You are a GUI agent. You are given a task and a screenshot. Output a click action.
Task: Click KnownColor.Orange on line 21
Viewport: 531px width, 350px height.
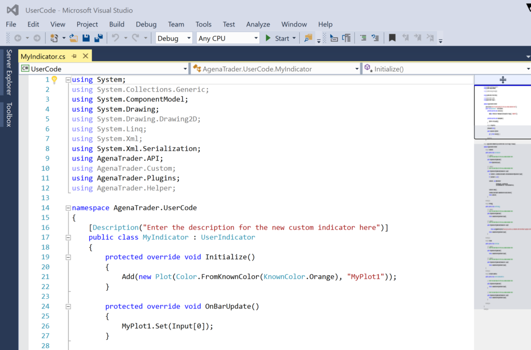tap(299, 276)
